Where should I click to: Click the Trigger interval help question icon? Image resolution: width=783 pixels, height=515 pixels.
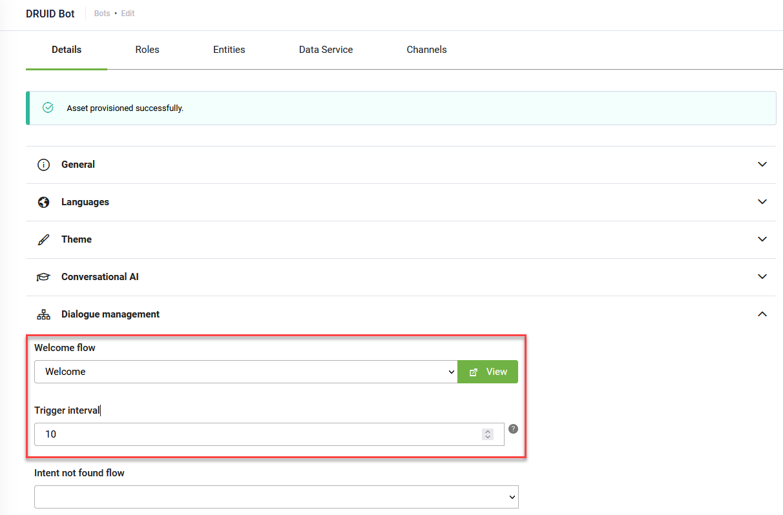click(514, 429)
